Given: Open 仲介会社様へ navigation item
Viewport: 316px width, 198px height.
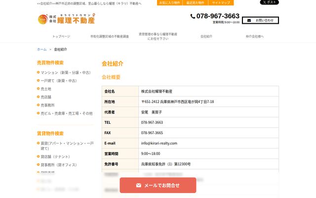Looking at the screenshot, I should point(255,36).
